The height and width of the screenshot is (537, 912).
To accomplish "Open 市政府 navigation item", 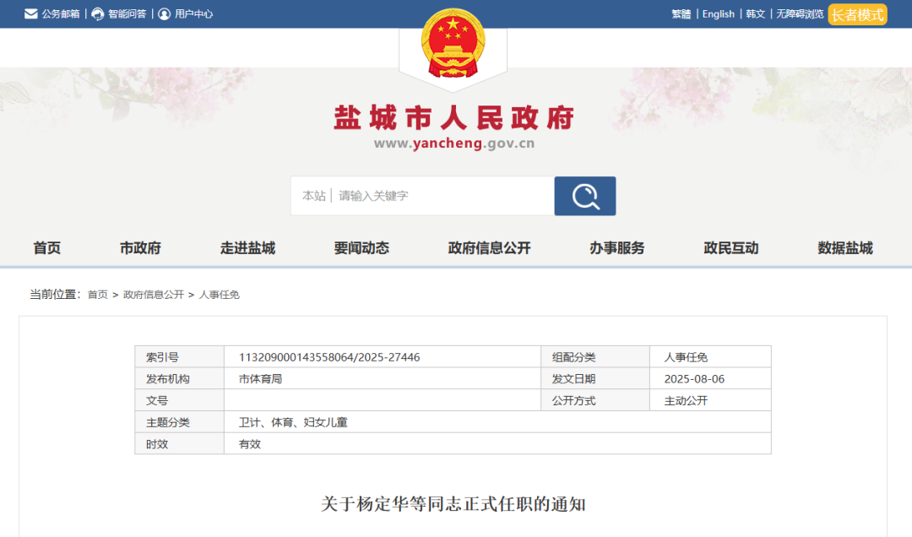I will click(x=140, y=248).
